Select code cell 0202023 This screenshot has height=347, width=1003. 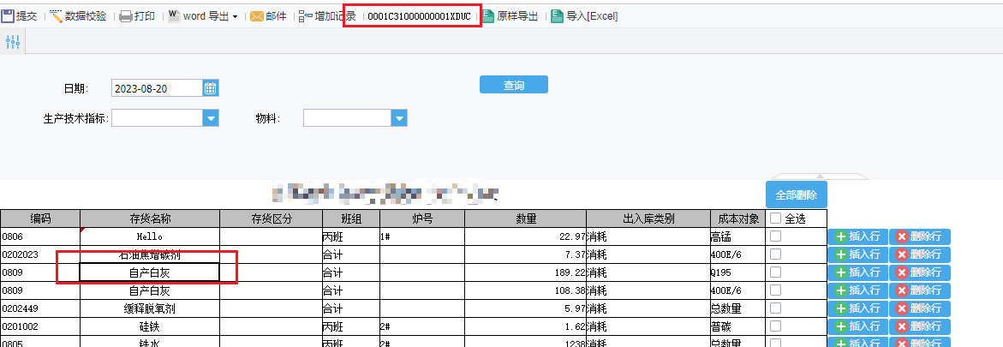(x=40, y=254)
